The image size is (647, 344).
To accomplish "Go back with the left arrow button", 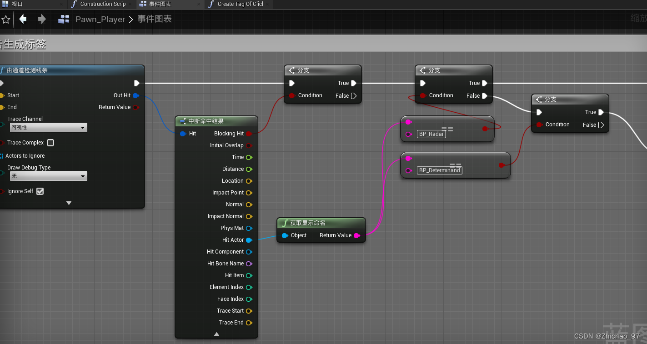I will click(x=23, y=19).
